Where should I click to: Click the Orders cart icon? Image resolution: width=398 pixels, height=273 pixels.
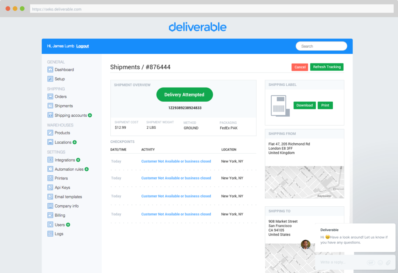click(50, 97)
